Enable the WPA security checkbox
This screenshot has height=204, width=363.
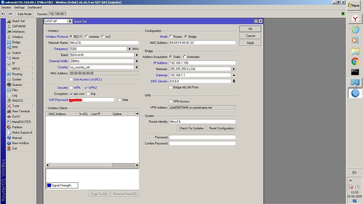click(71, 88)
